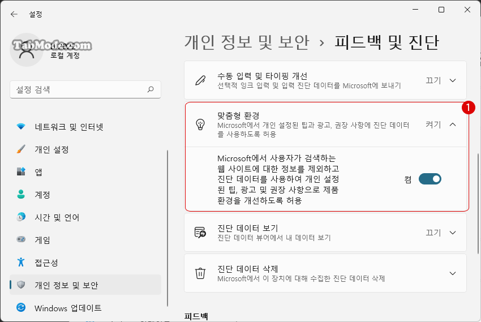Click the user account avatar icon
Viewport: 481px width, 322px height.
point(27,50)
